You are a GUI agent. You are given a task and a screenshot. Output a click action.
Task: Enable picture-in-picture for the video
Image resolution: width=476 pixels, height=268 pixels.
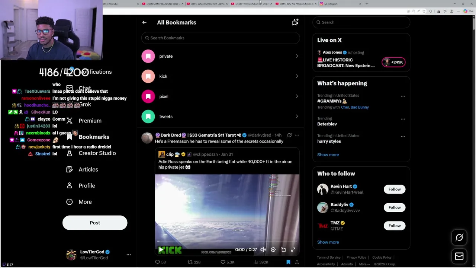(x=283, y=250)
